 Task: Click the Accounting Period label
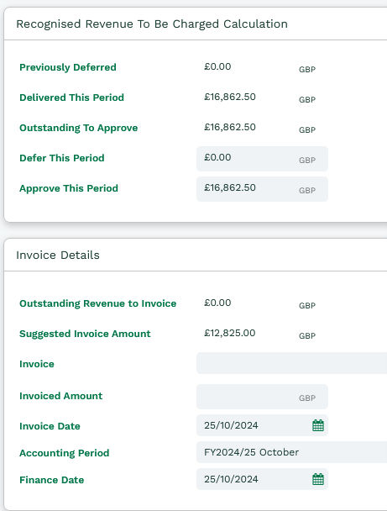point(64,453)
